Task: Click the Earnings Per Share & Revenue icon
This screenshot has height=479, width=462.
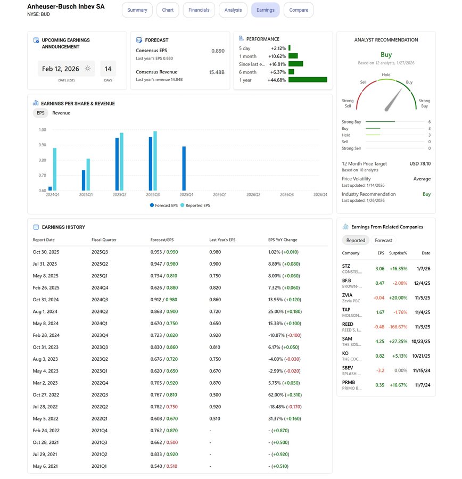Action: coord(36,103)
